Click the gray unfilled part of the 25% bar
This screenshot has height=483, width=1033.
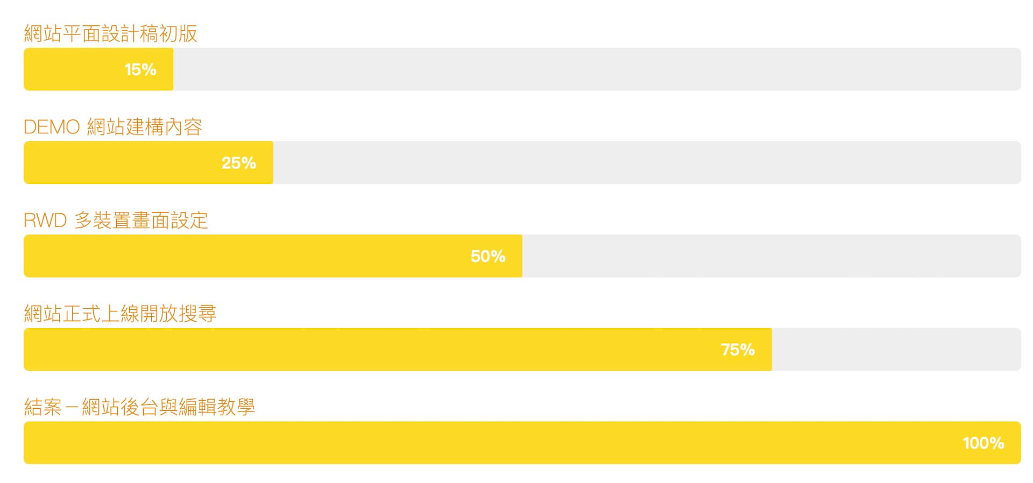coord(647,162)
